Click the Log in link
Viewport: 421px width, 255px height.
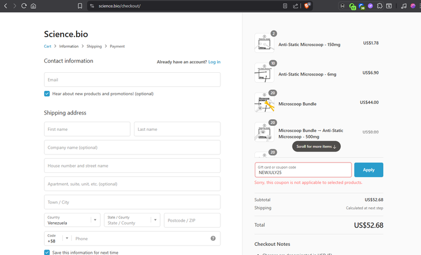coord(214,62)
